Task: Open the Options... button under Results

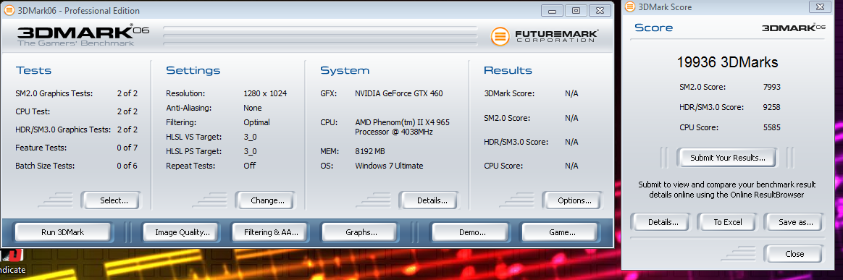Action: point(572,200)
